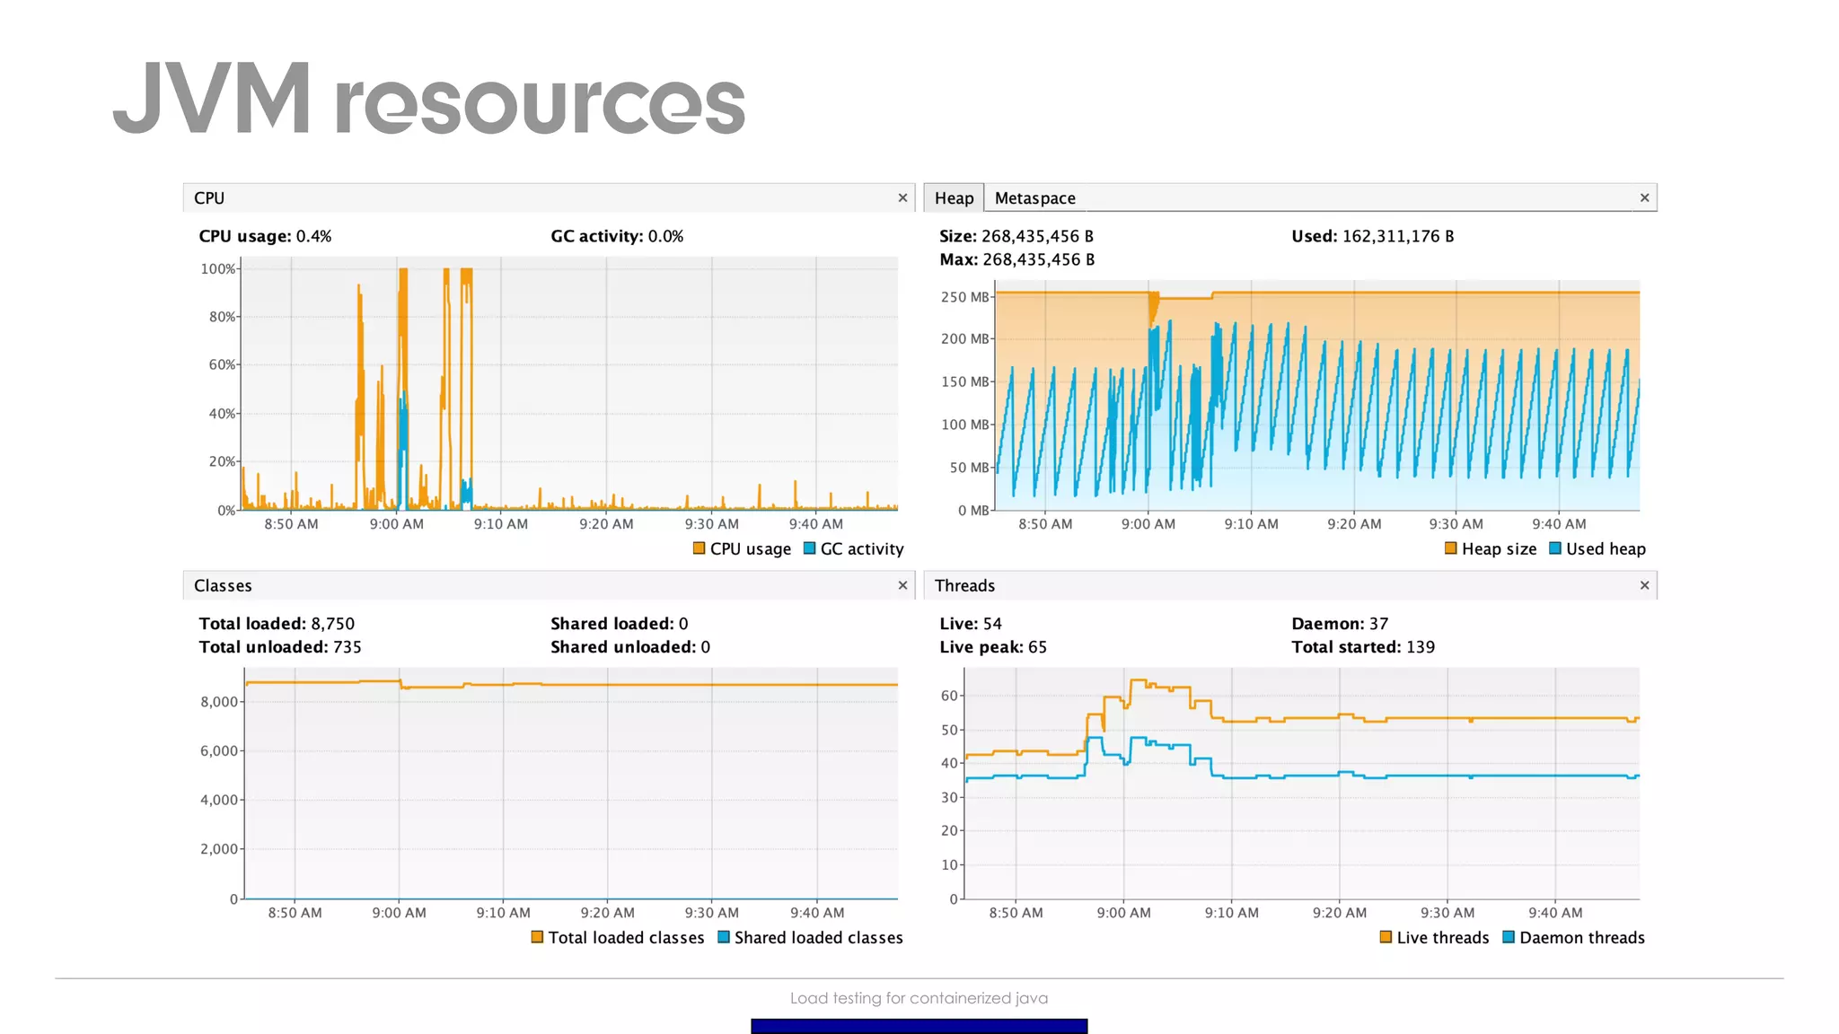Click the 9:30 AM label under classes chart
The image size is (1839, 1034).
click(x=711, y=913)
